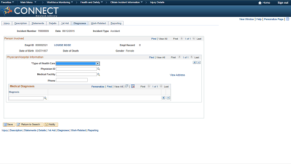Click Find in Medical Diagnoses header
The image size is (291, 164).
click(109, 87)
